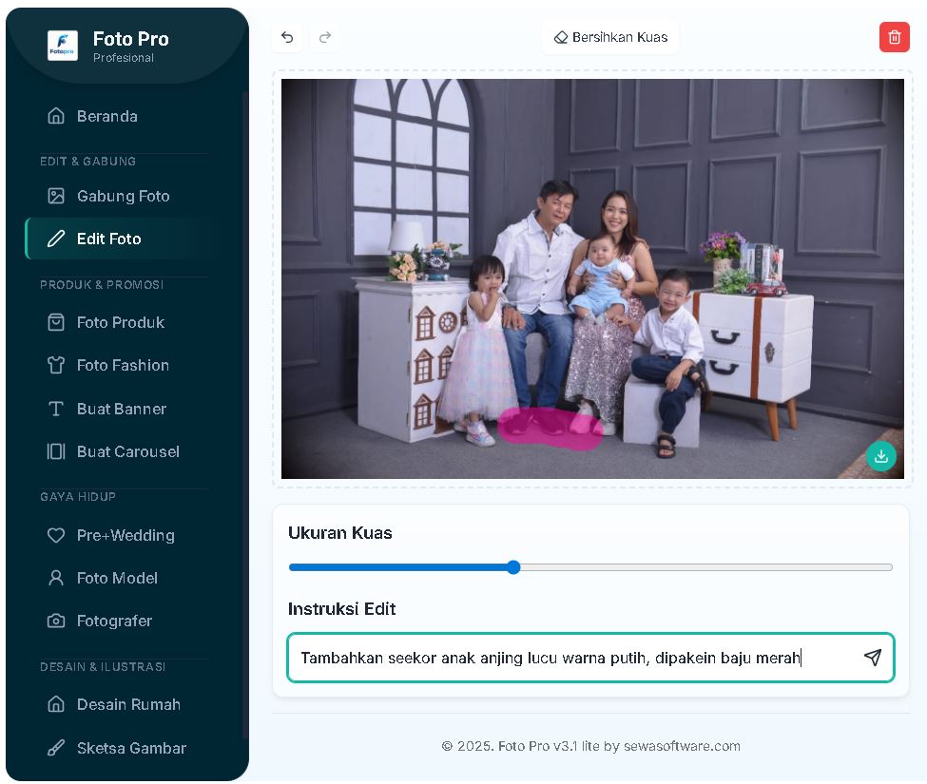The image size is (927, 784).
Task: Send the edit instruction with paper plane icon
Action: tap(872, 658)
